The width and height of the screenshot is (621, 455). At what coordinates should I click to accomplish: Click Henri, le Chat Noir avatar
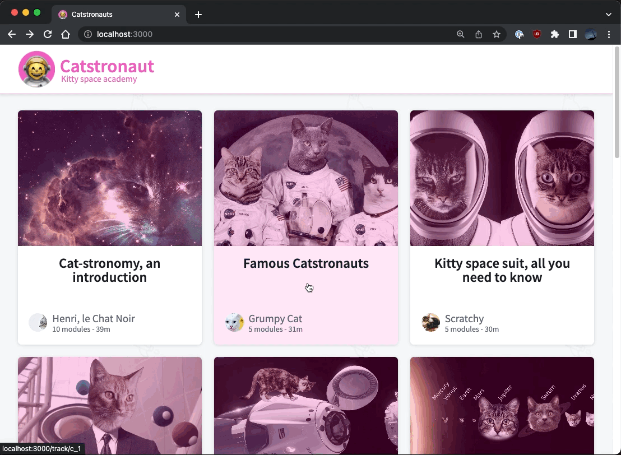point(38,322)
